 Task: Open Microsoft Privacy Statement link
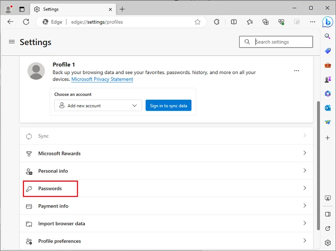point(102,79)
